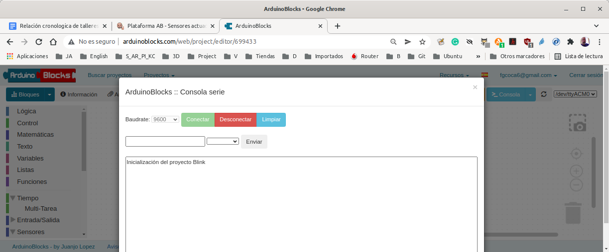Click the workspace screenshot camera icon
This screenshot has width=609, height=252.
point(578,123)
